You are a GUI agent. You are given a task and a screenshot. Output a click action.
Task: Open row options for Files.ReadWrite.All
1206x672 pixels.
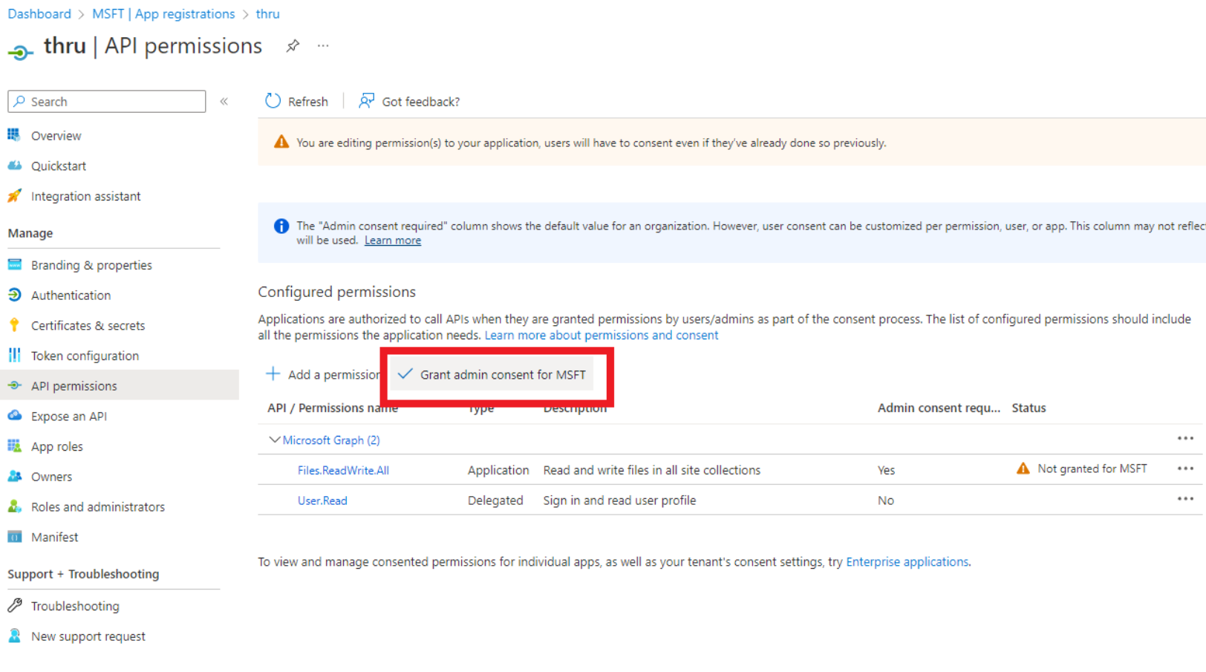[1184, 469]
